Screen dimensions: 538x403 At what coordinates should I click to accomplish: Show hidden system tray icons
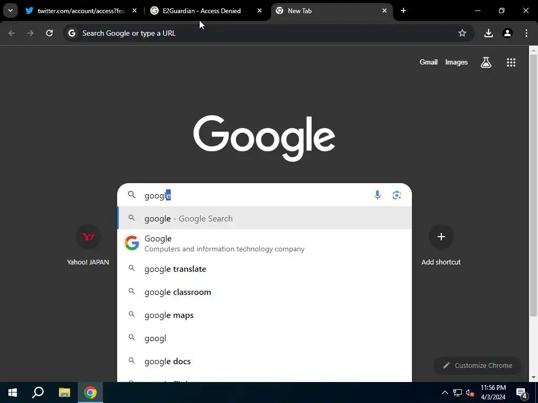[444, 393]
